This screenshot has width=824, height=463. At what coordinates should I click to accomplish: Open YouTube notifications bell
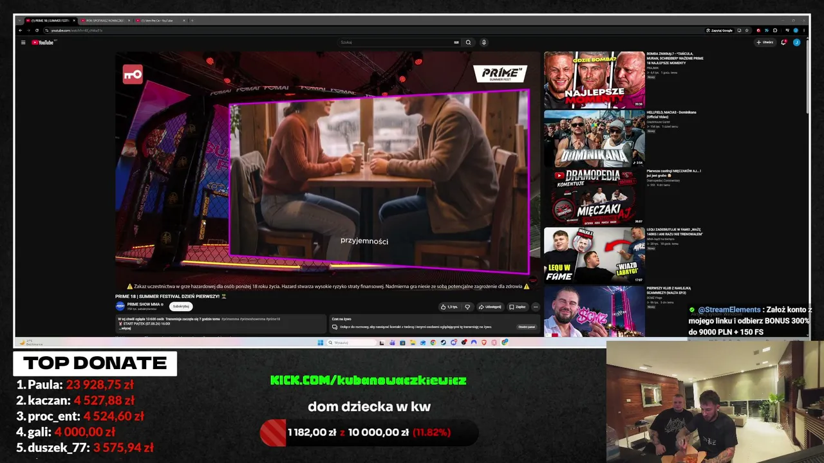point(783,42)
